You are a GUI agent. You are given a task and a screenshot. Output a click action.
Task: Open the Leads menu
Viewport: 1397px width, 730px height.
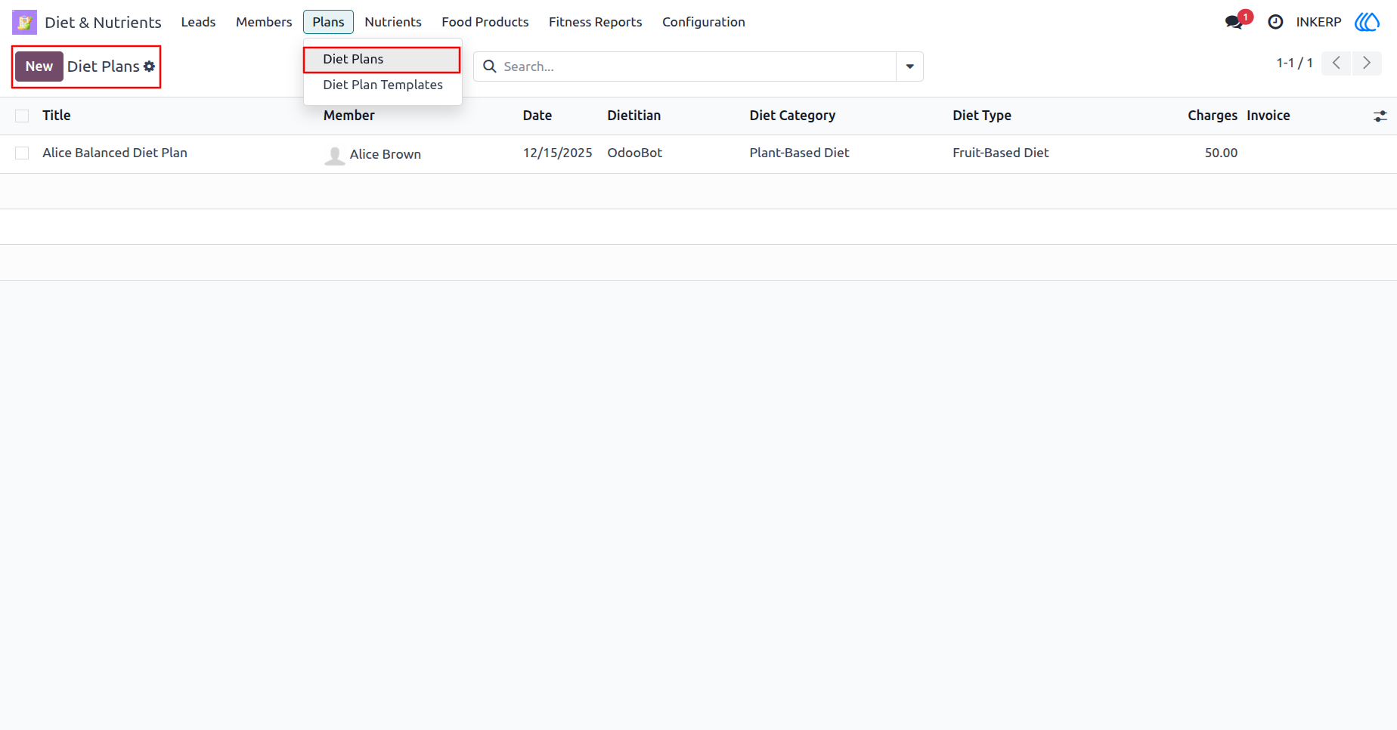pyautogui.click(x=198, y=22)
